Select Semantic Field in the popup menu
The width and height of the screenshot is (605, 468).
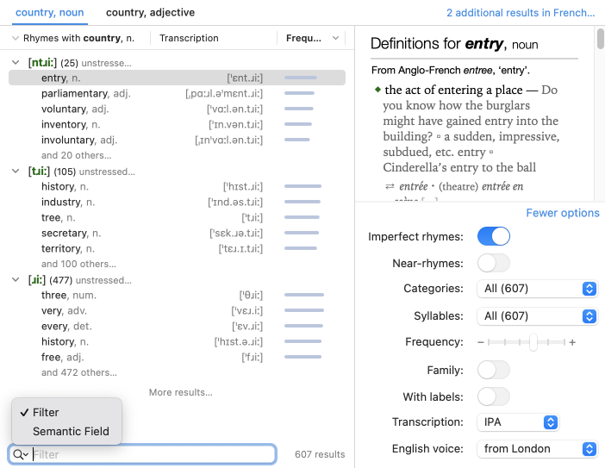click(x=71, y=431)
